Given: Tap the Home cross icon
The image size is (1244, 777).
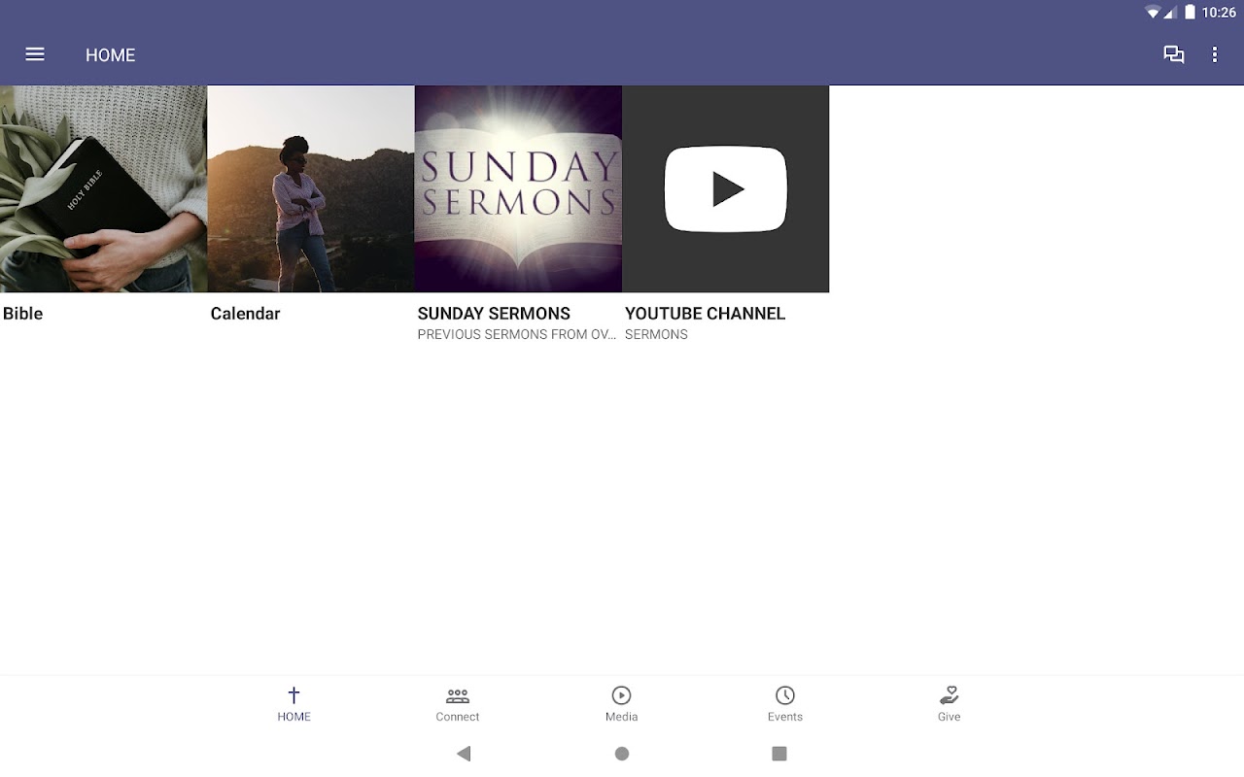Looking at the screenshot, I should pos(294,694).
